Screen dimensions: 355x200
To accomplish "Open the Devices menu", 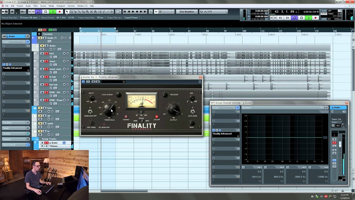I will [71, 6].
